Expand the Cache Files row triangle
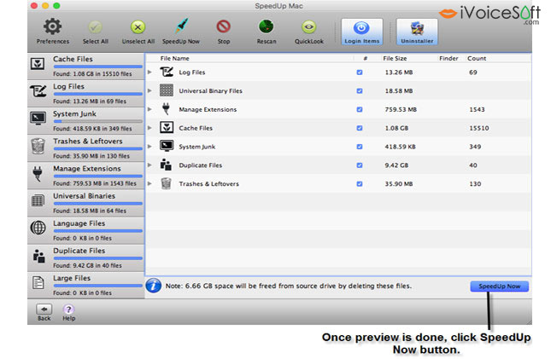This screenshot has height=359, width=551. point(149,128)
